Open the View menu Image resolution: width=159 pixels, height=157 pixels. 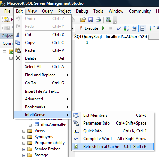tap(32, 11)
